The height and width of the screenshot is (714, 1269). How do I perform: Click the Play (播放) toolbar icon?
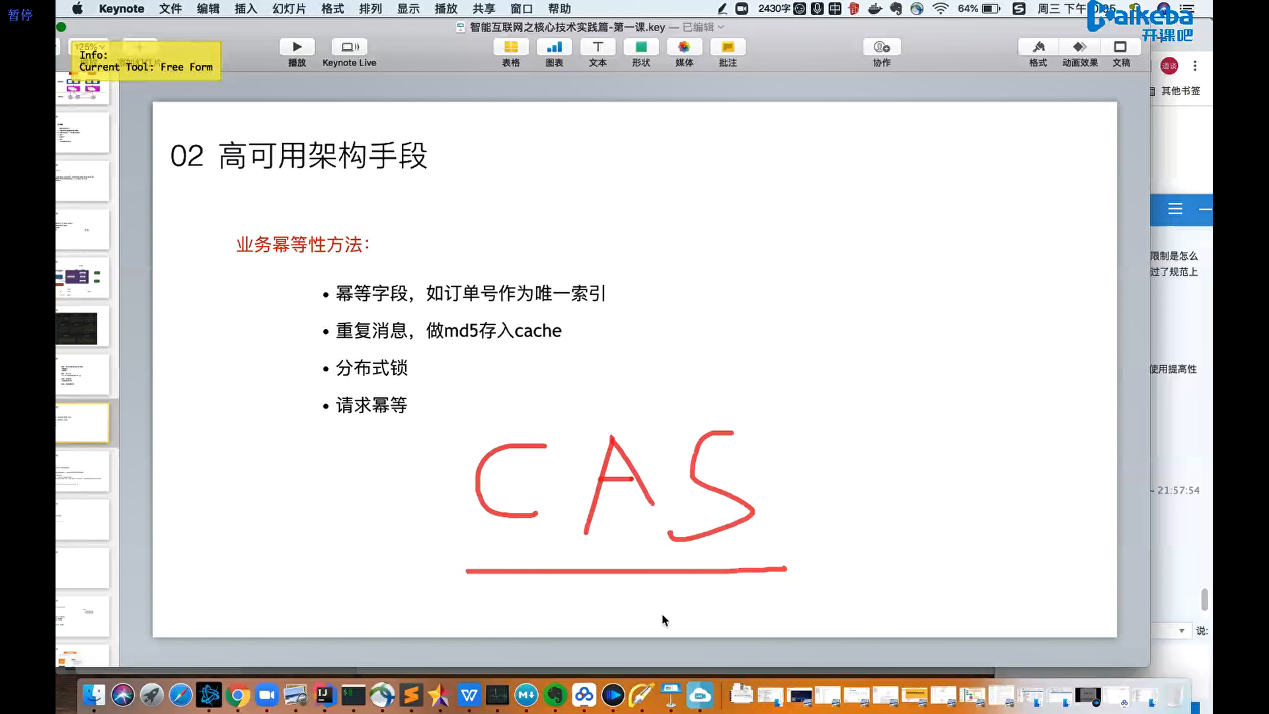(x=297, y=48)
